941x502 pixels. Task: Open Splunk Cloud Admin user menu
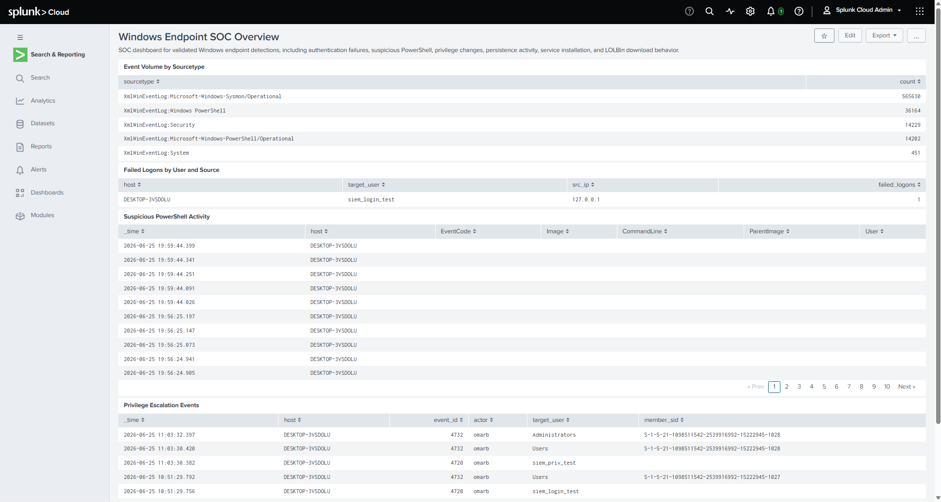(862, 10)
